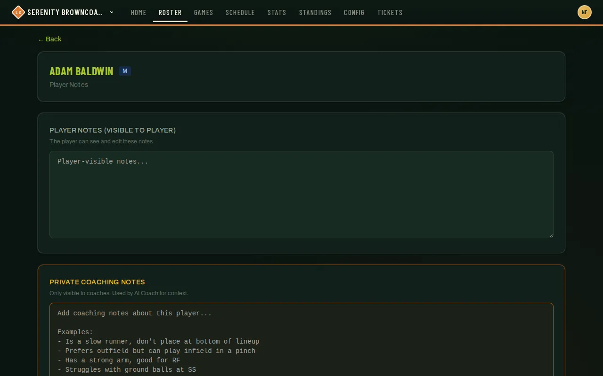Screen dimensions: 603x376
Task: Open the Tickets tab
Action: pos(390,13)
